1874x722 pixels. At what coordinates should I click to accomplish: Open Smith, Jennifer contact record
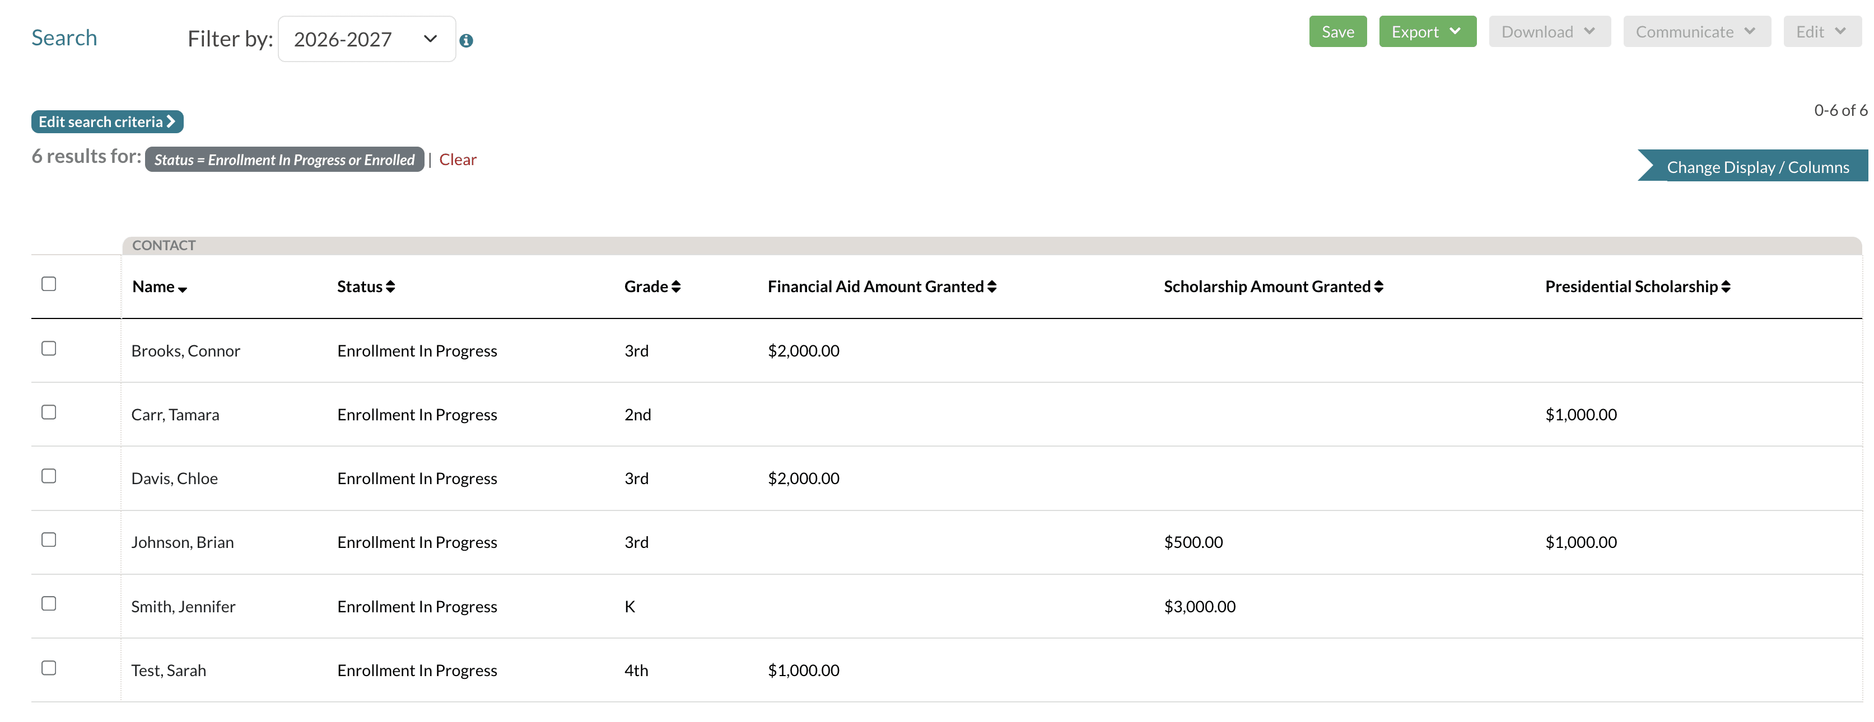(x=183, y=606)
